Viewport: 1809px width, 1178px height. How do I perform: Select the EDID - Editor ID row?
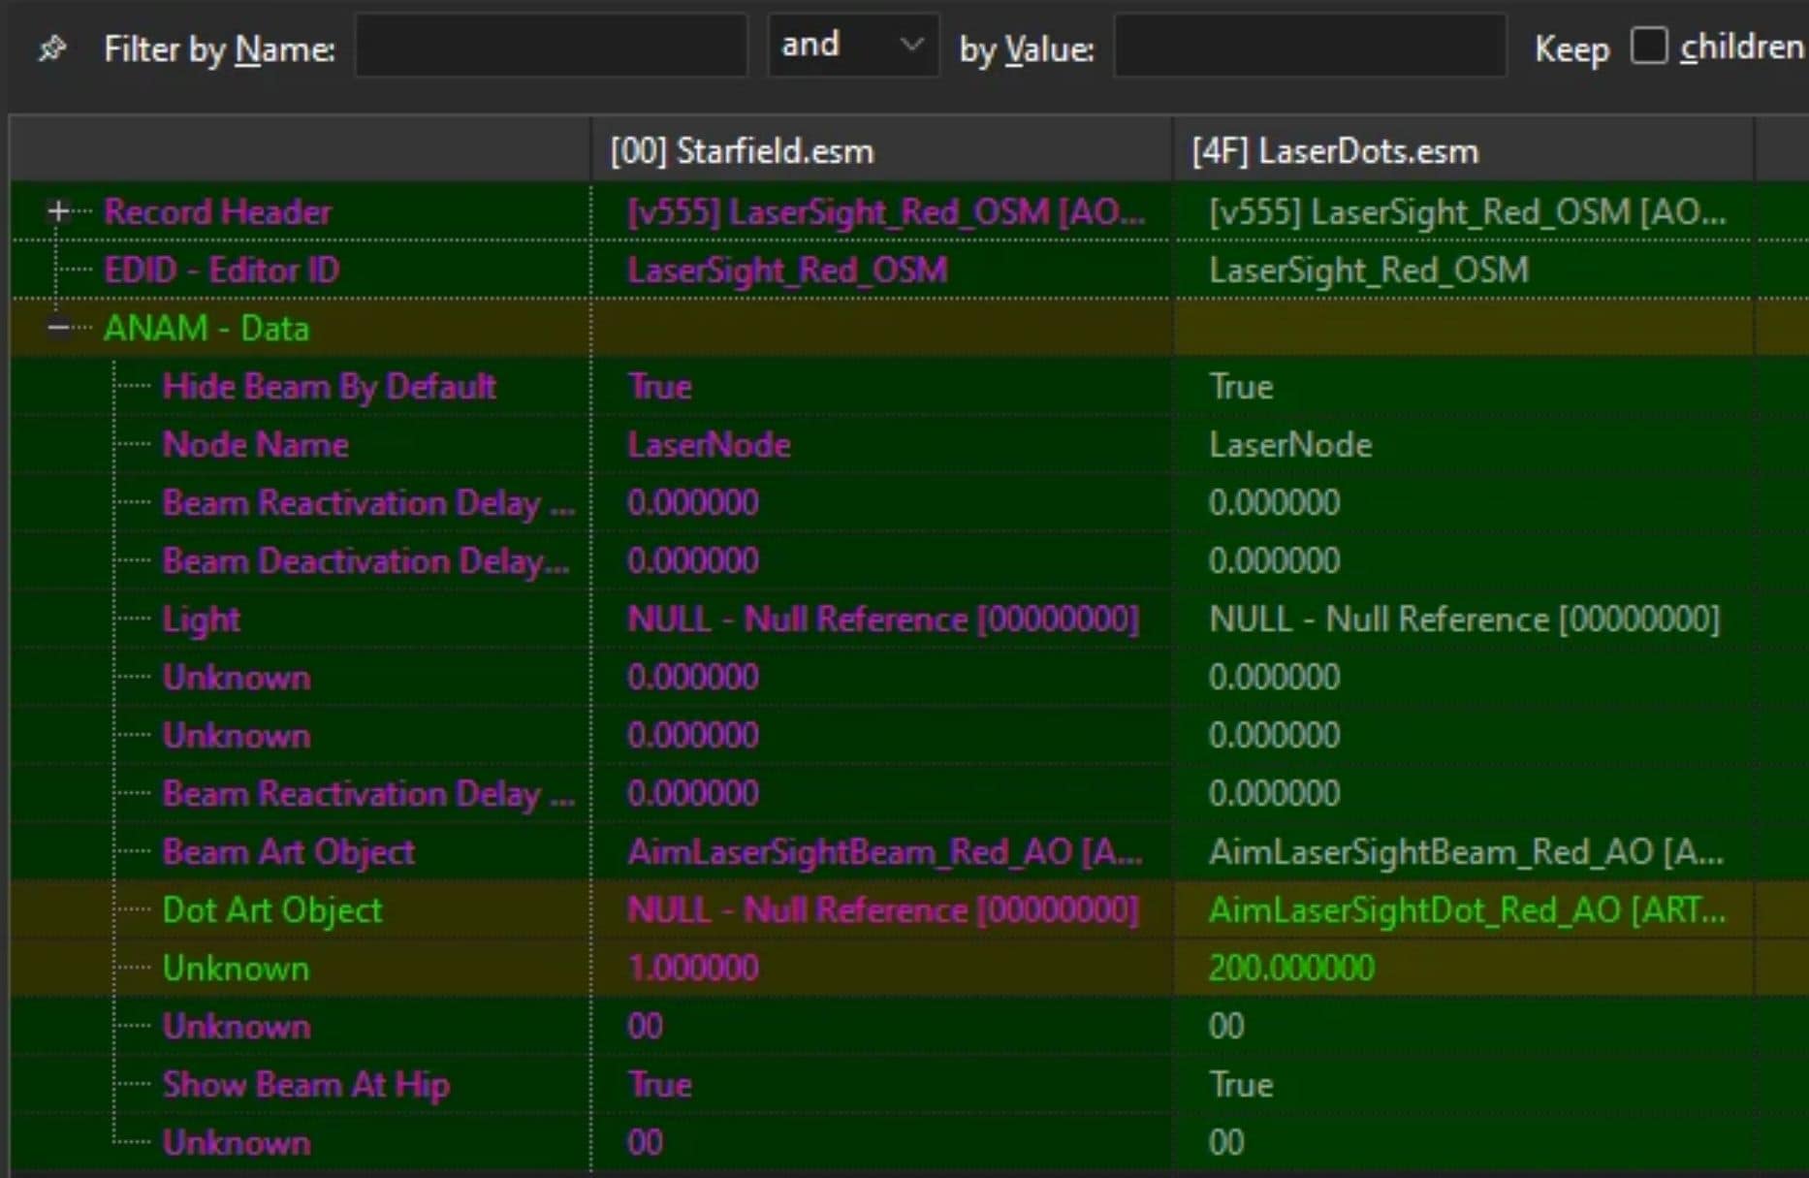pos(221,271)
